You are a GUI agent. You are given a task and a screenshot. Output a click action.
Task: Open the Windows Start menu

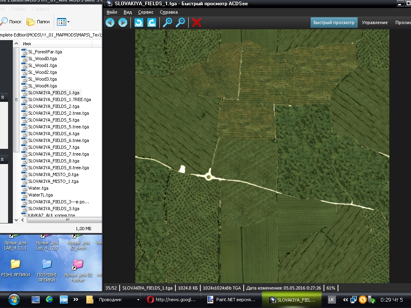(14, 300)
